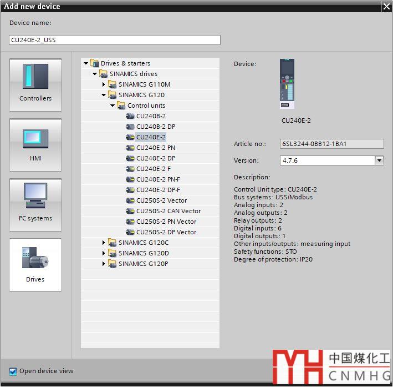Viewport: 393px width, 387px height.
Task: Select the CU240E-2 PN-F tree entry
Action: [158, 179]
